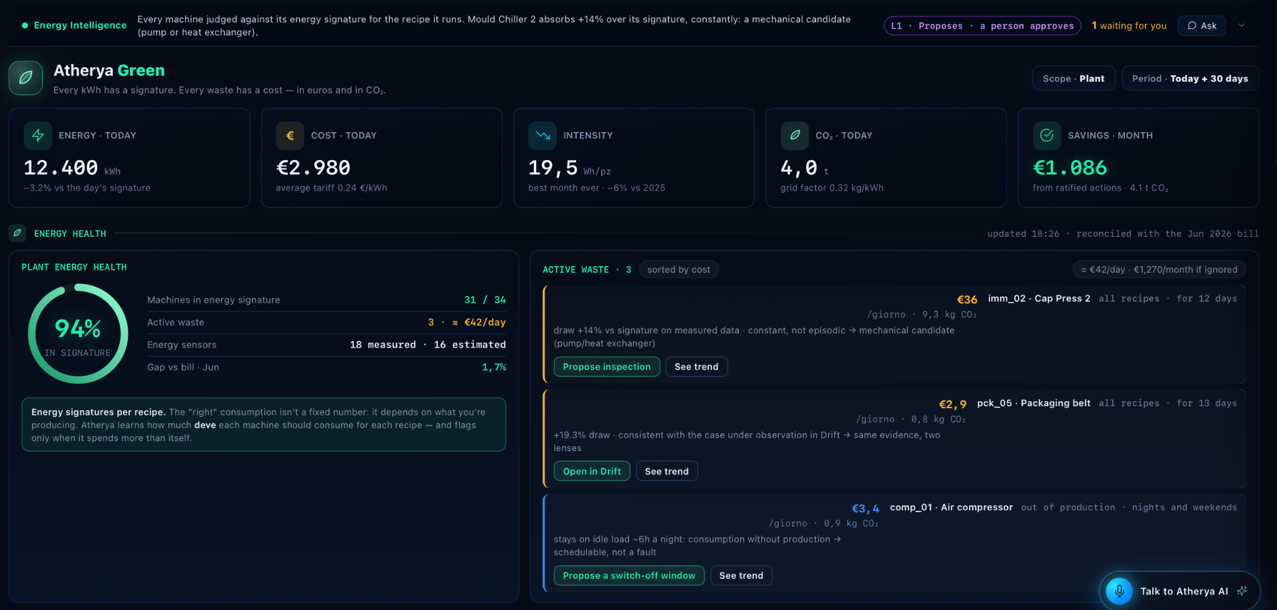Click See trend for pck_05 Packaging belt

(667, 471)
